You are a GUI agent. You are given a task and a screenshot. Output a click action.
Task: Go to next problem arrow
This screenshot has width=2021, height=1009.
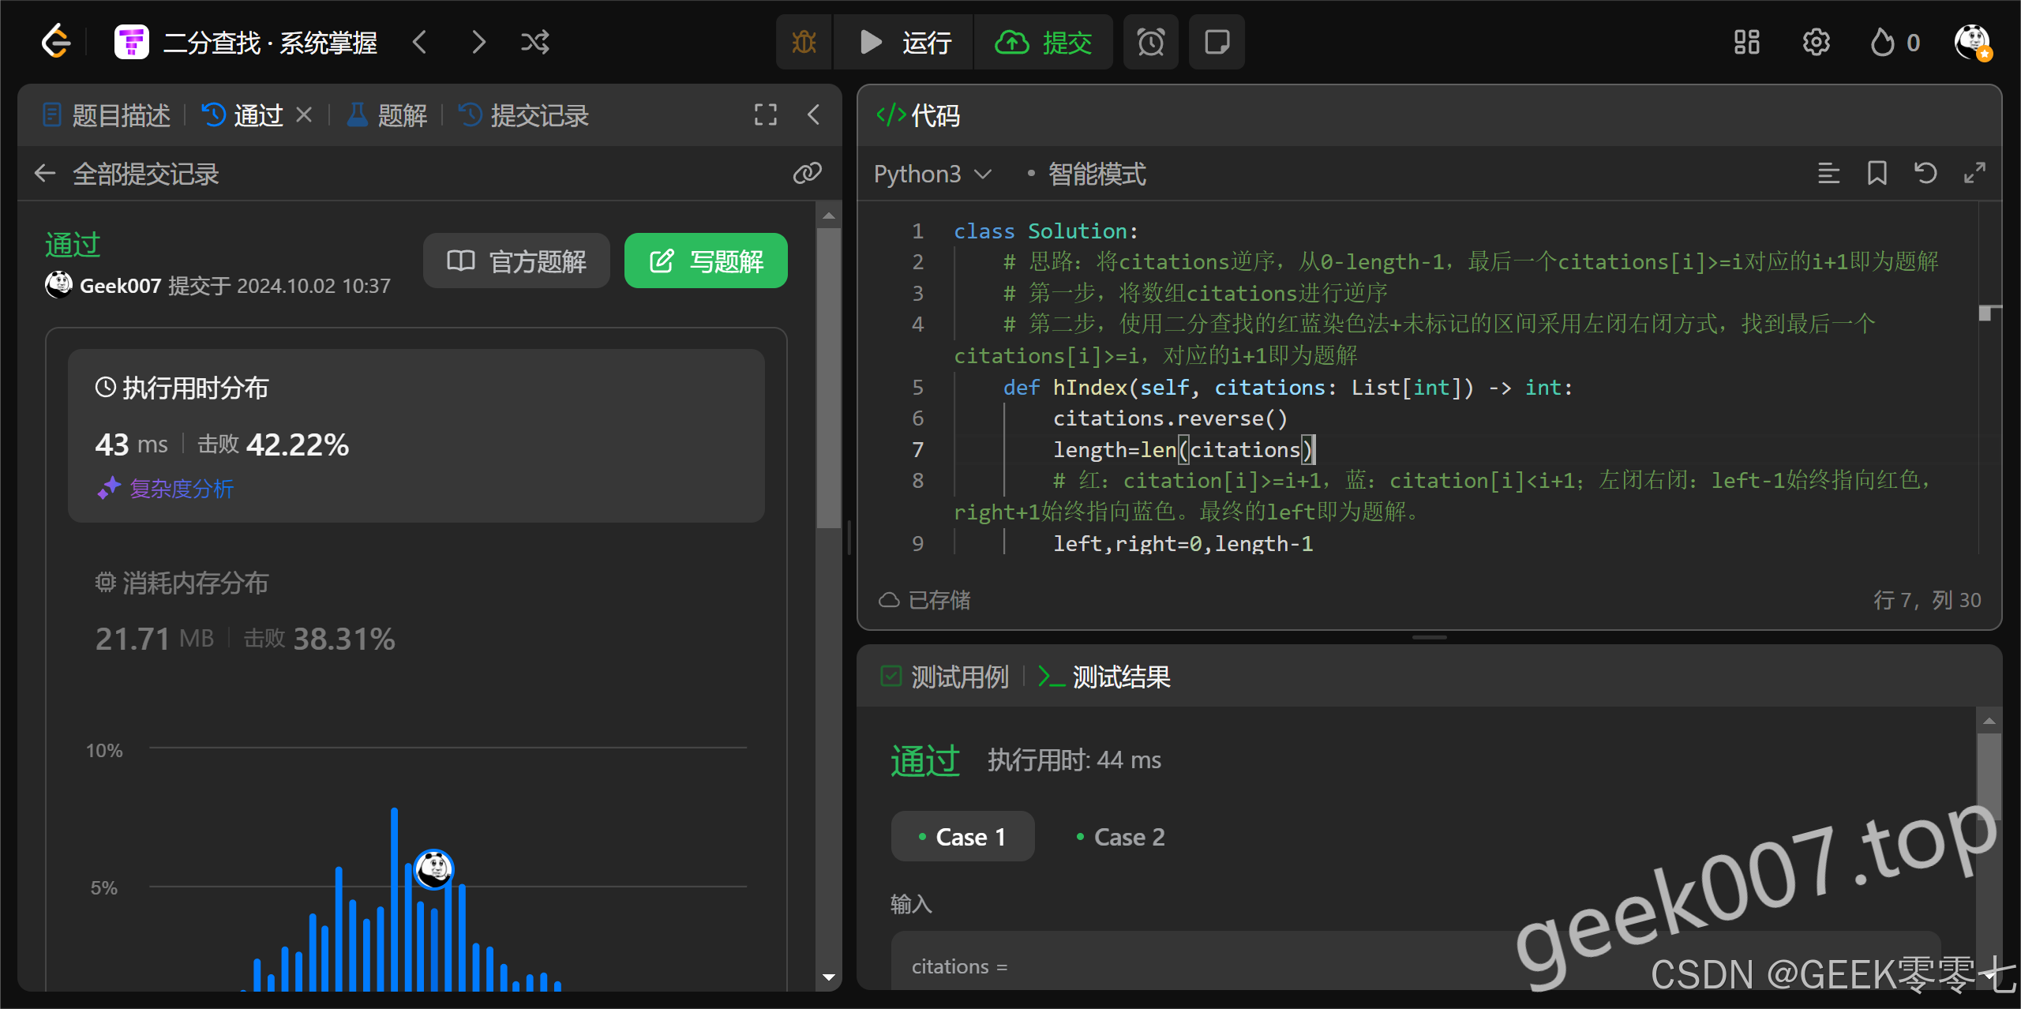(x=478, y=42)
